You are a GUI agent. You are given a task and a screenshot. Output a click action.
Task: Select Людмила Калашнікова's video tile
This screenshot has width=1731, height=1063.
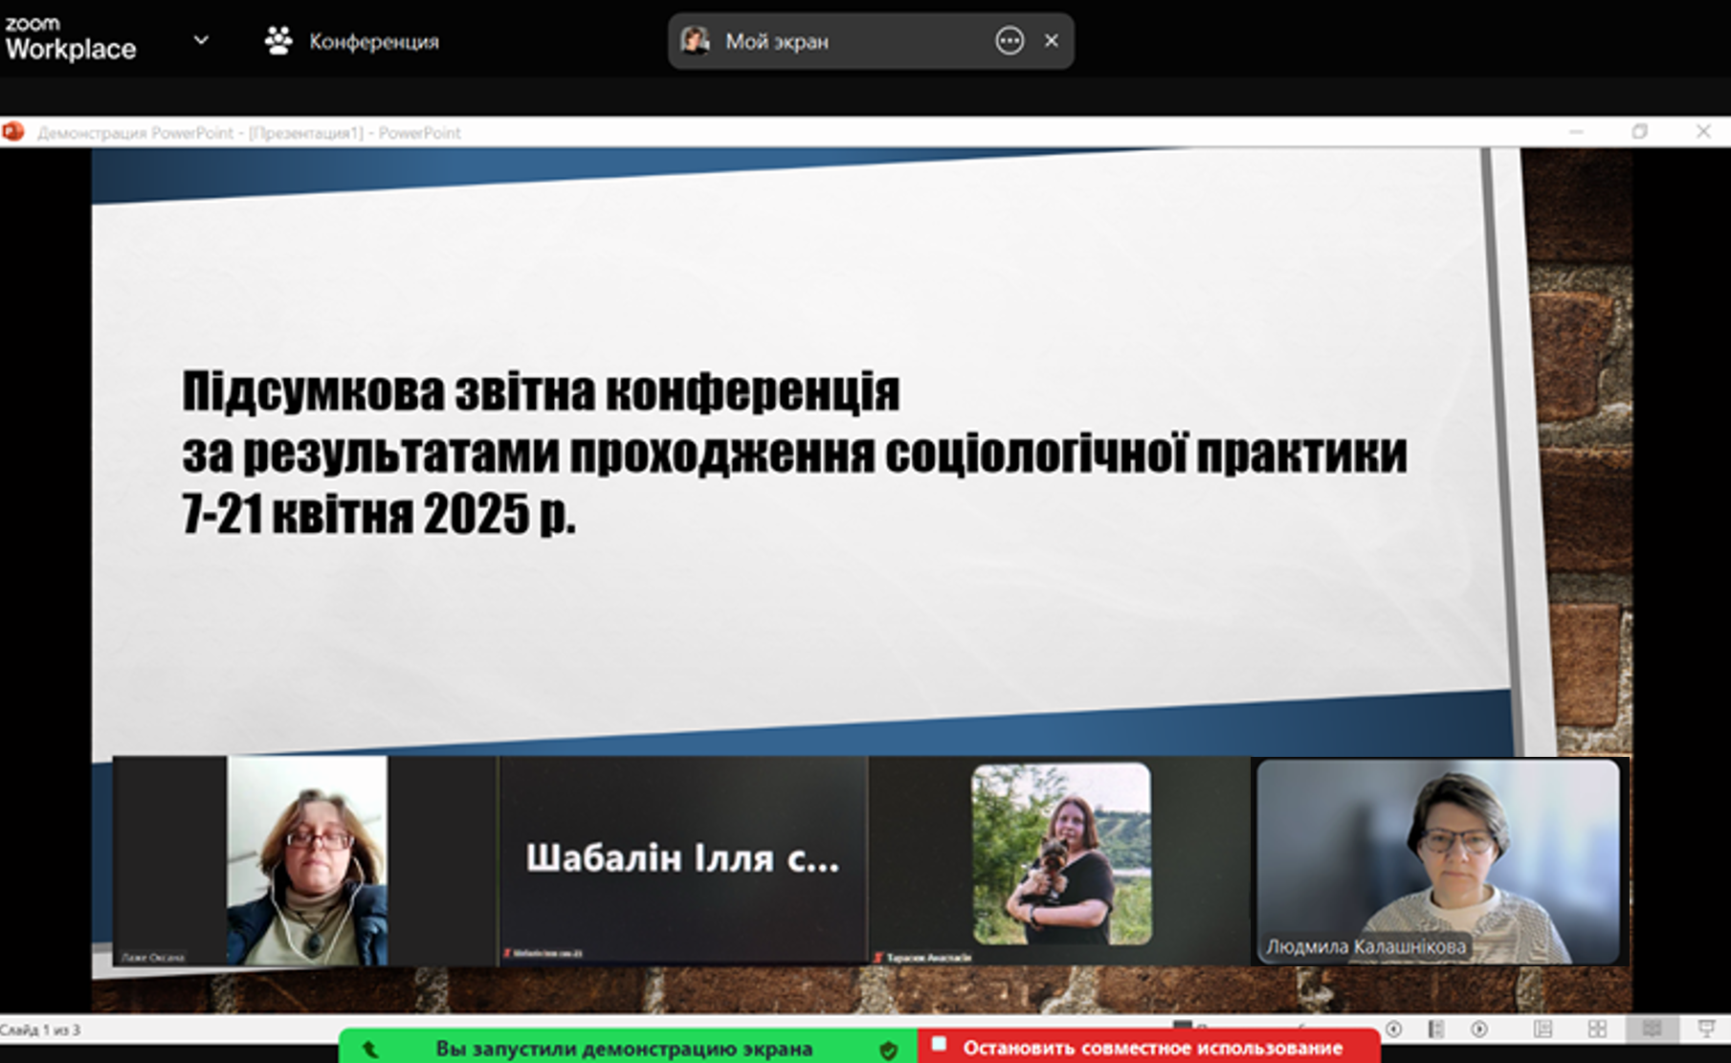[x=1438, y=860]
